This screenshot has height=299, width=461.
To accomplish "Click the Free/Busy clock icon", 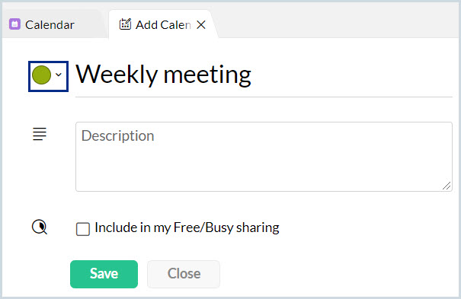I will [40, 227].
